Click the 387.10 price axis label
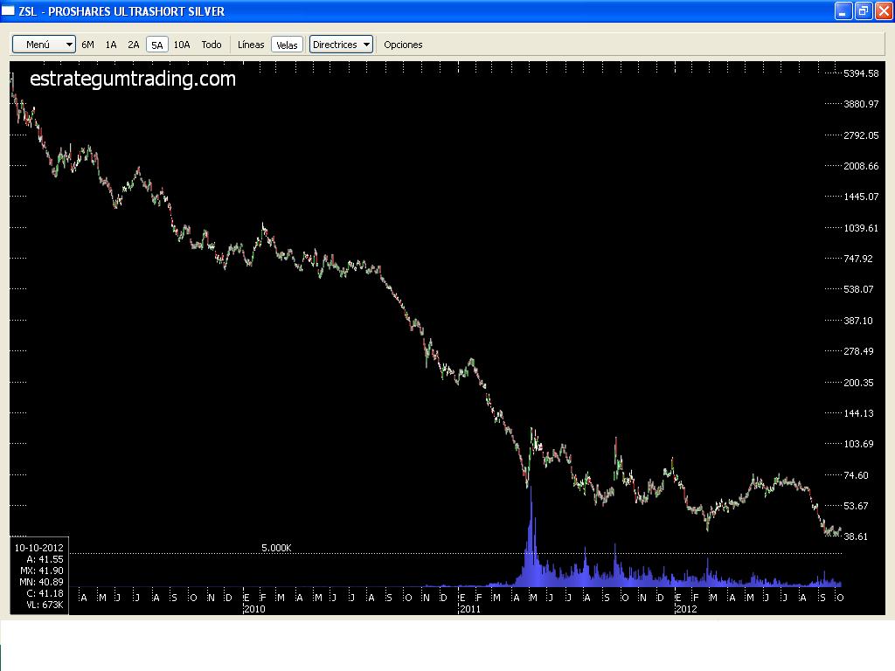895x671 pixels. [858, 321]
